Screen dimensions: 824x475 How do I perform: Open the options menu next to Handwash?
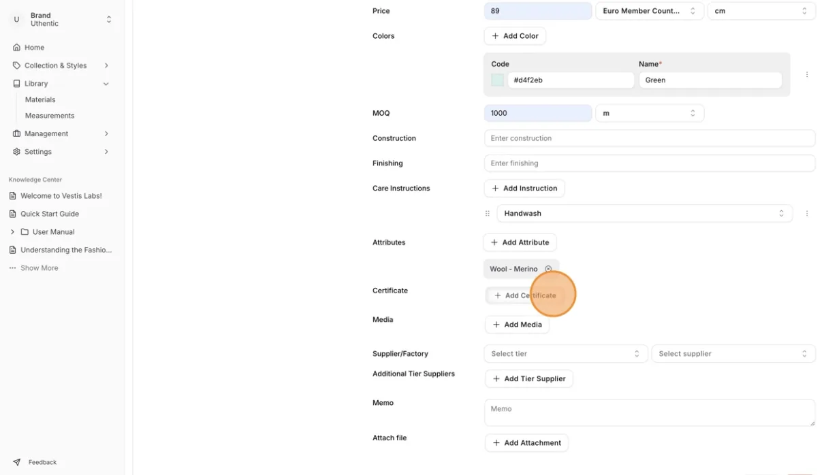click(807, 214)
